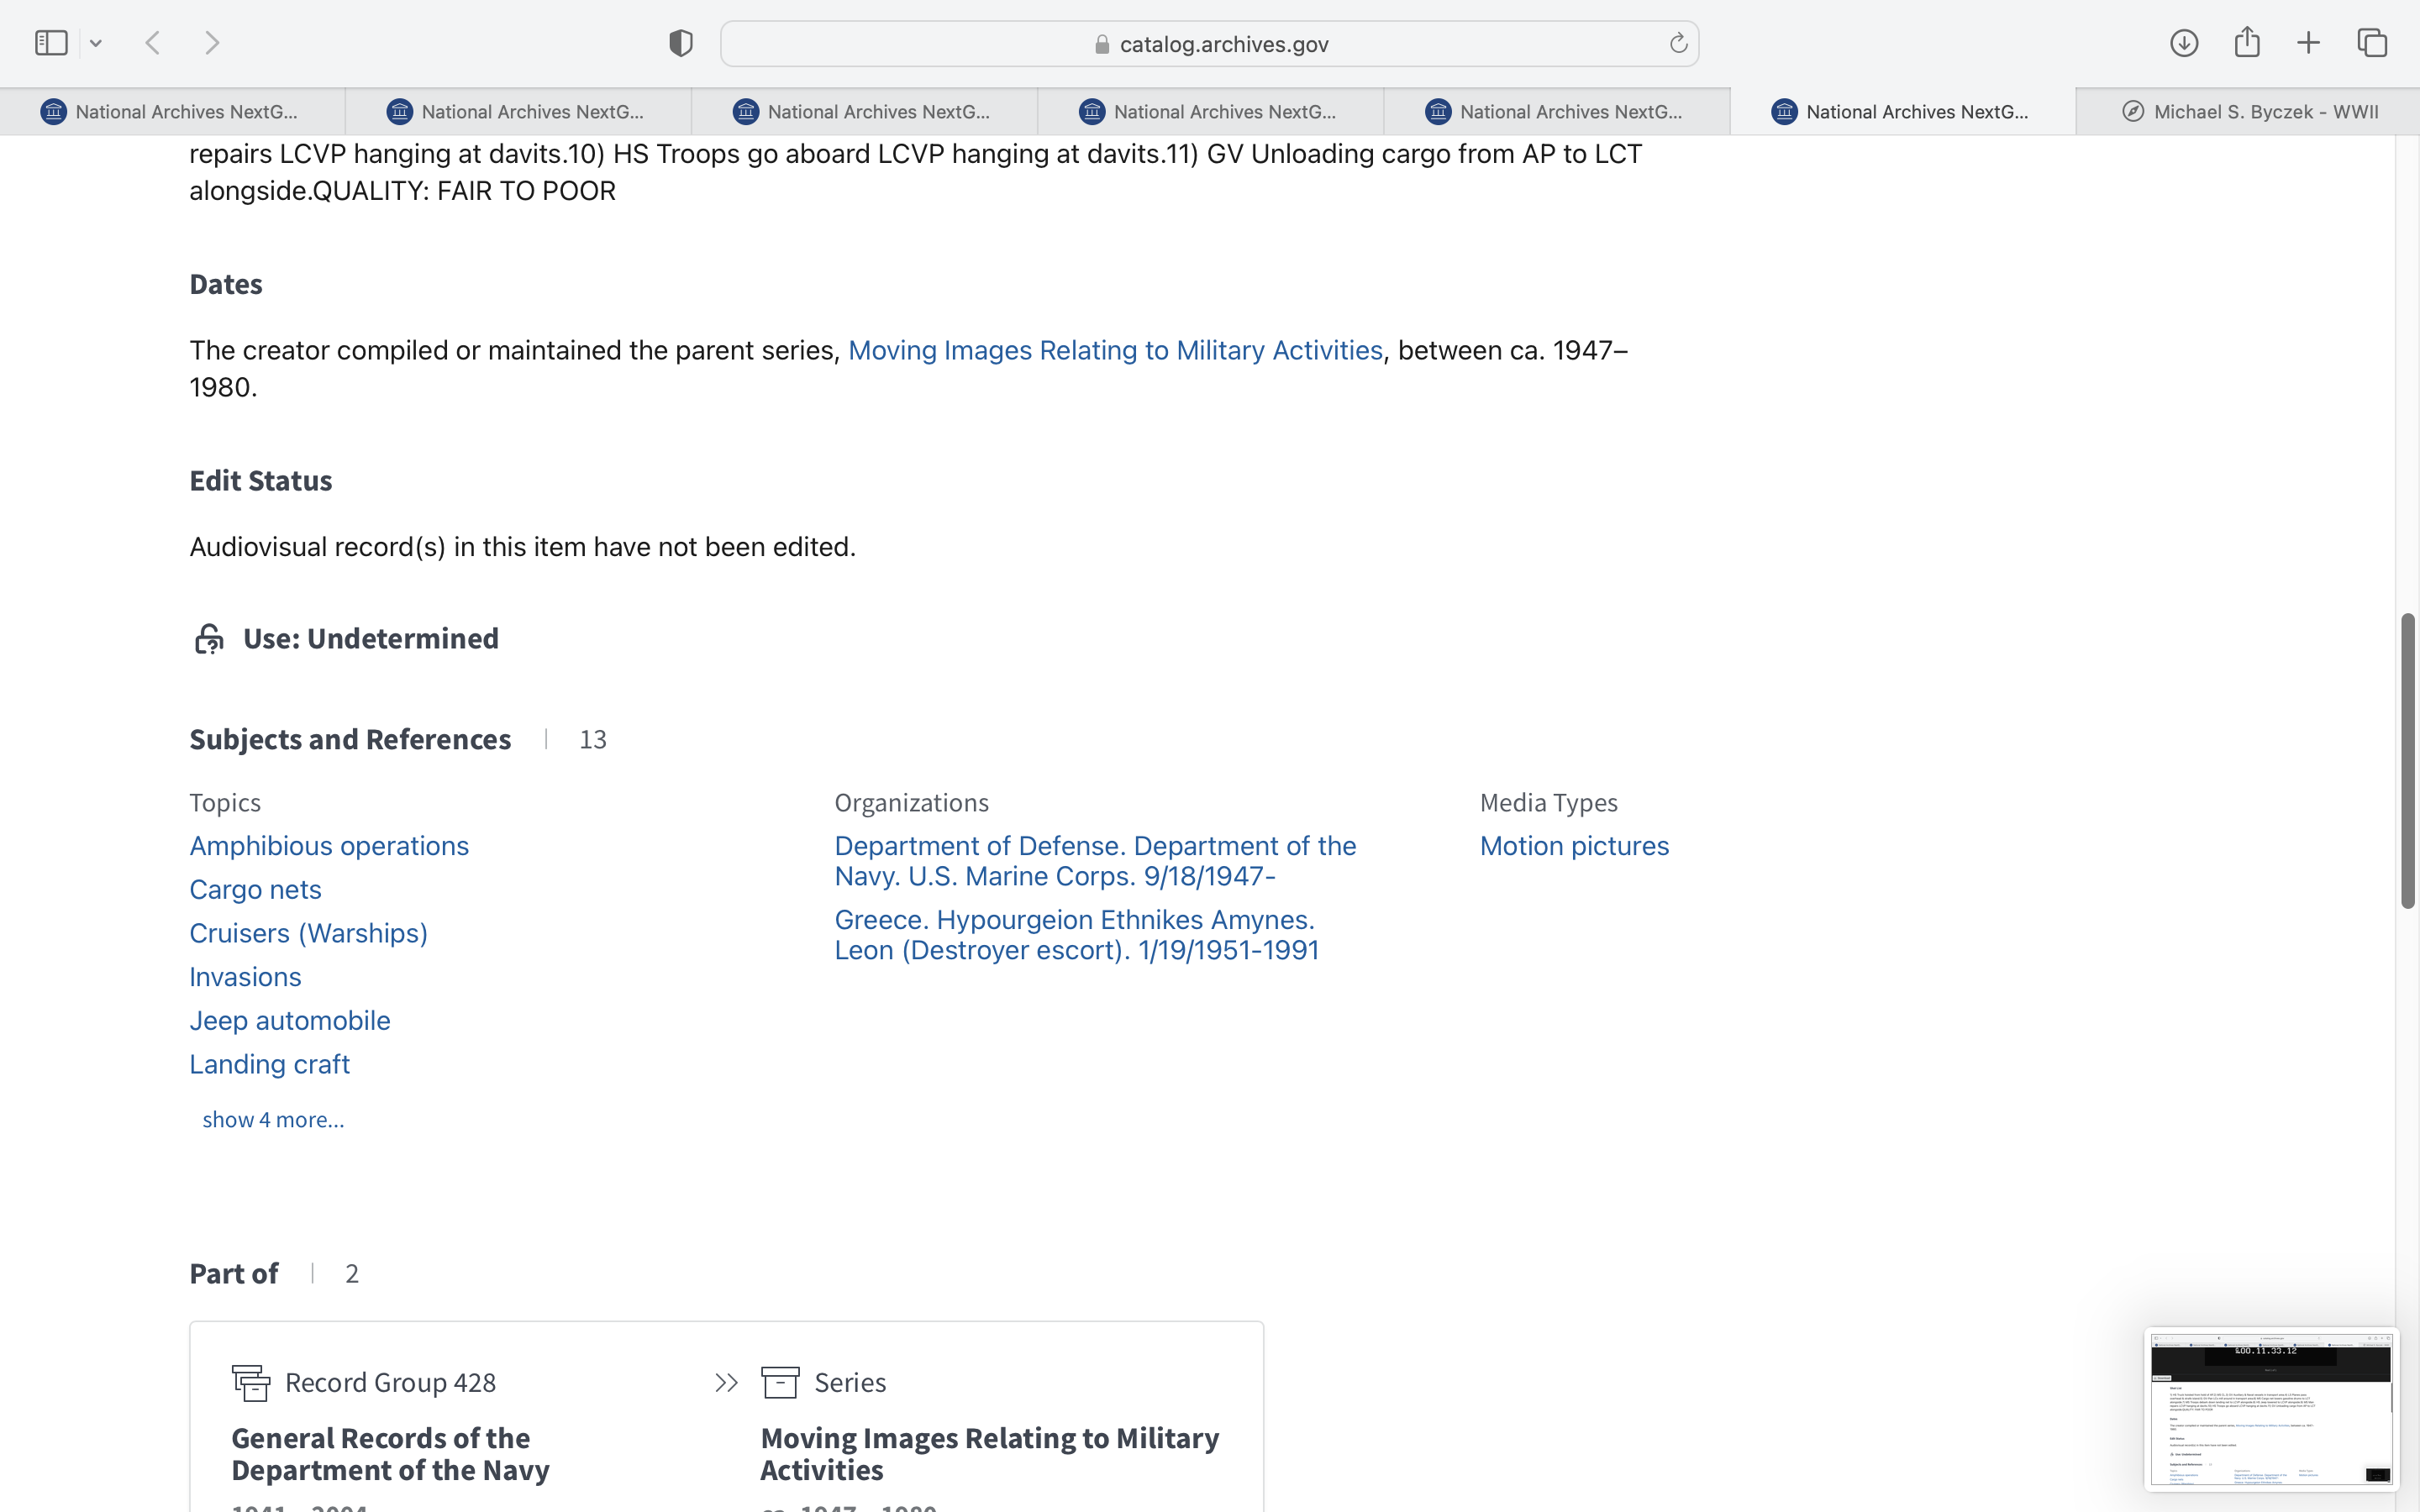Expand topics with show 4 more
The width and height of the screenshot is (2420, 1512).
[x=273, y=1120]
